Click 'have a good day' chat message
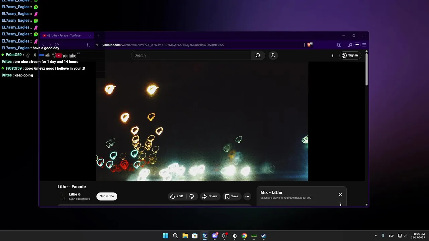429x241 pixels. 46,48
